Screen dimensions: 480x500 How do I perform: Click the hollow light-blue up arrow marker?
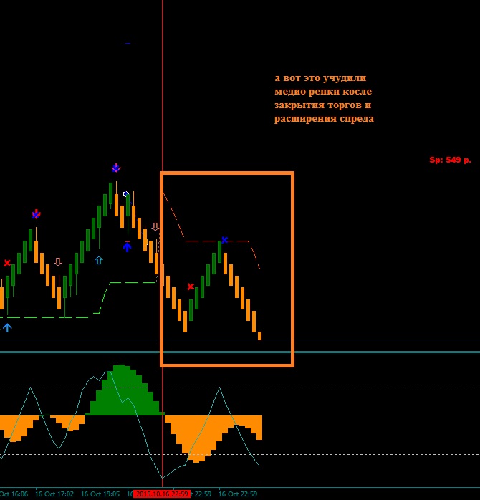(99, 261)
